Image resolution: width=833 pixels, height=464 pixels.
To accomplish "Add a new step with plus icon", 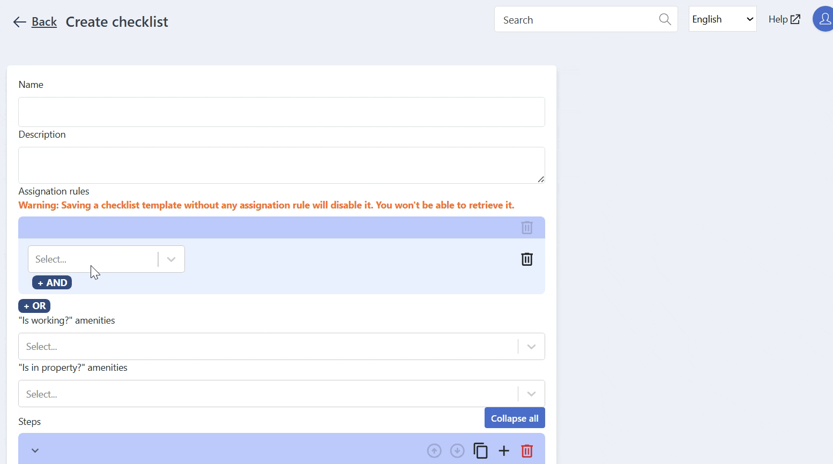I will click(x=504, y=451).
